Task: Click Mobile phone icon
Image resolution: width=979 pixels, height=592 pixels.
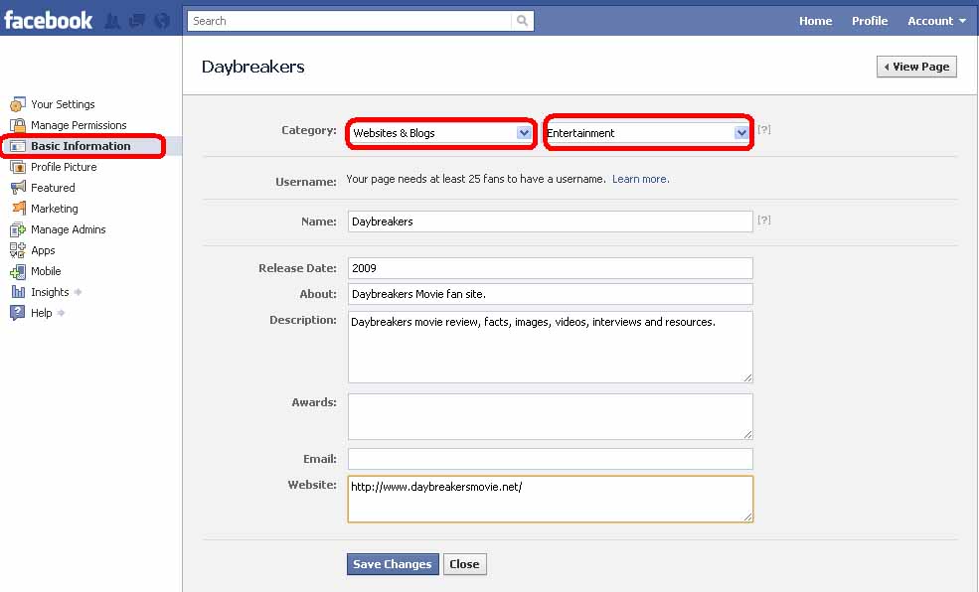Action: pos(18,271)
